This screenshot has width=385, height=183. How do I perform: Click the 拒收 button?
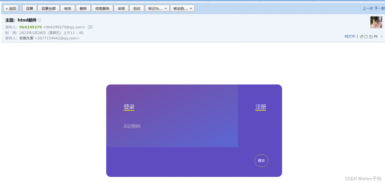[137, 8]
